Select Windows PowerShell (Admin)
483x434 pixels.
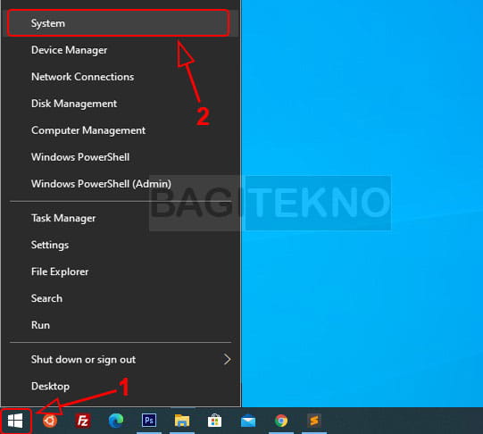(x=121, y=184)
